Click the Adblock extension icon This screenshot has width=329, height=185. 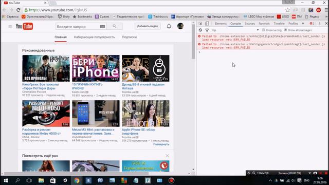click(x=319, y=10)
